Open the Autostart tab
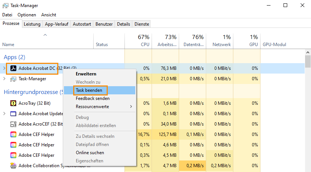The width and height of the screenshot is (311, 172). pos(82,24)
